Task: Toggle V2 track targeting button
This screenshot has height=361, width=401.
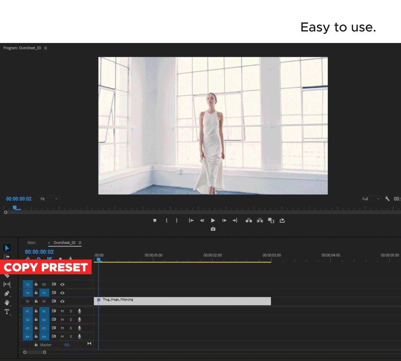Action: click(44, 293)
